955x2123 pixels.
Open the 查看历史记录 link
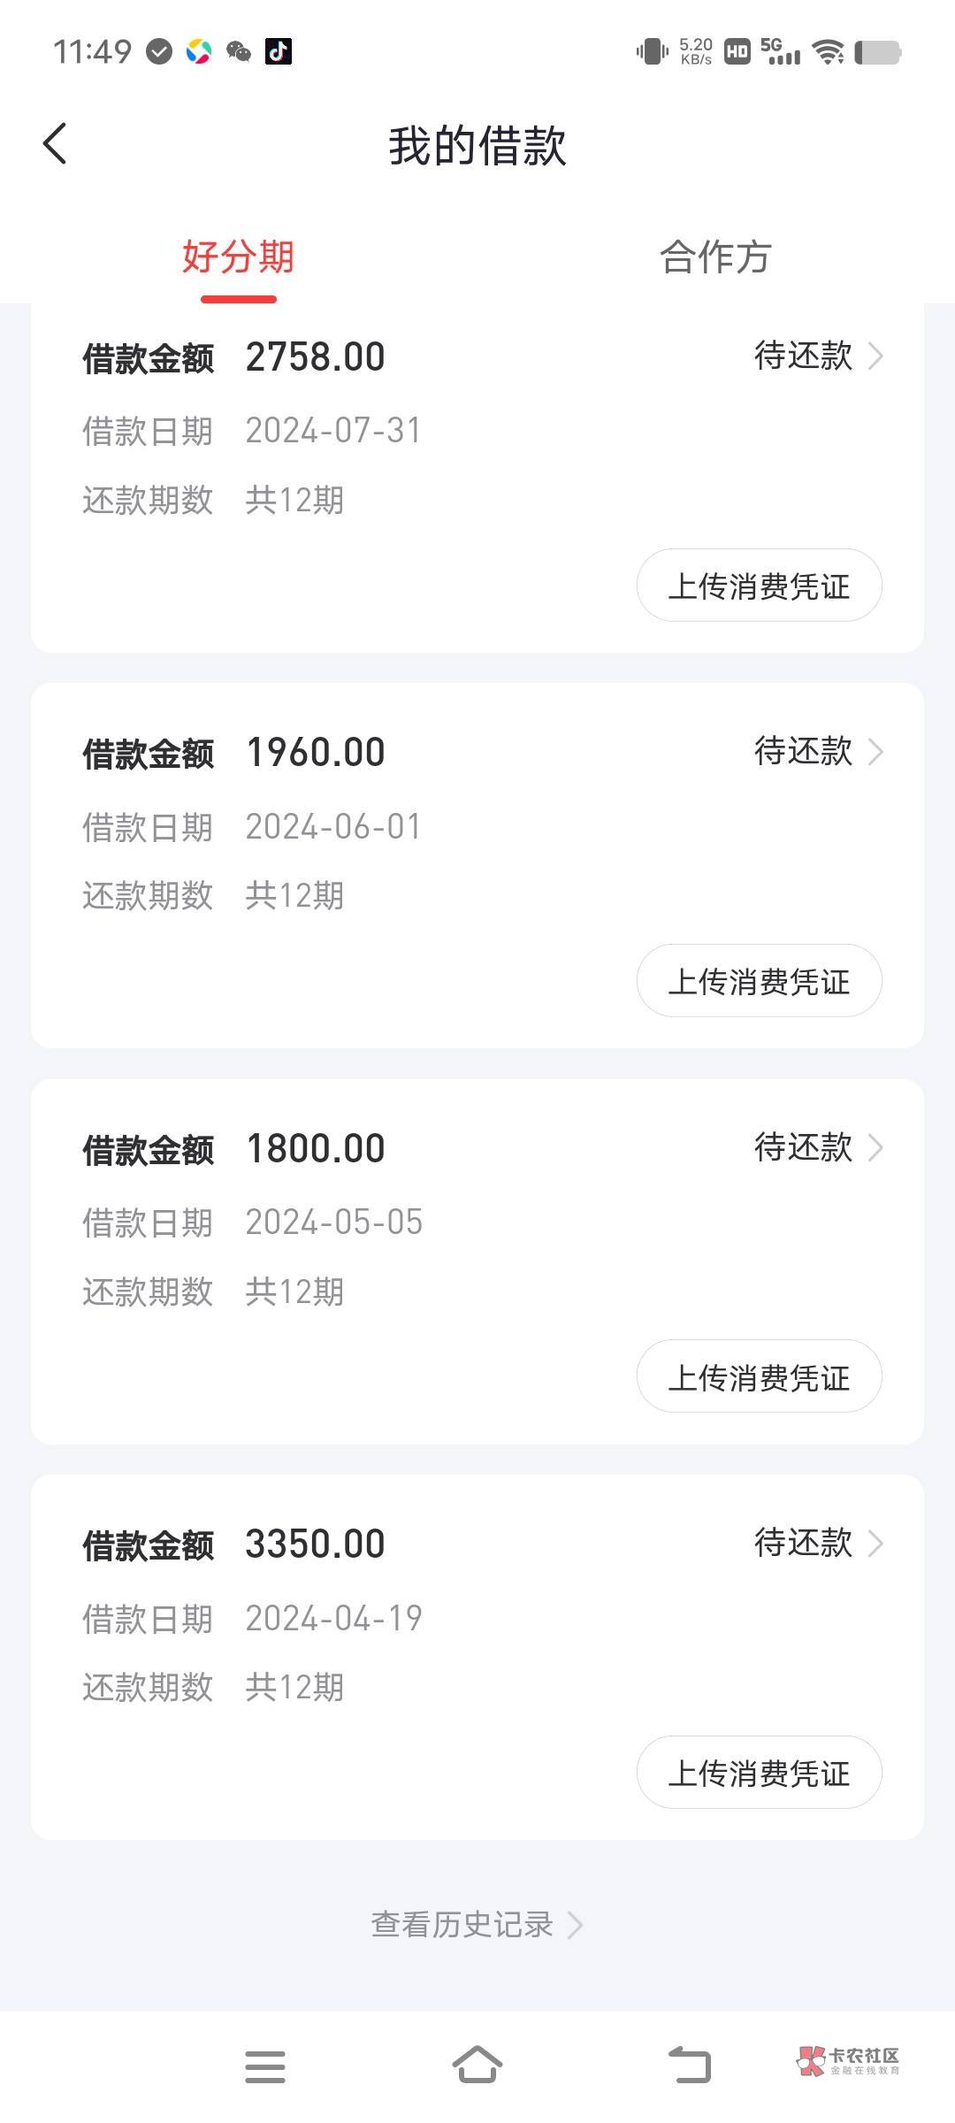[x=476, y=1925]
